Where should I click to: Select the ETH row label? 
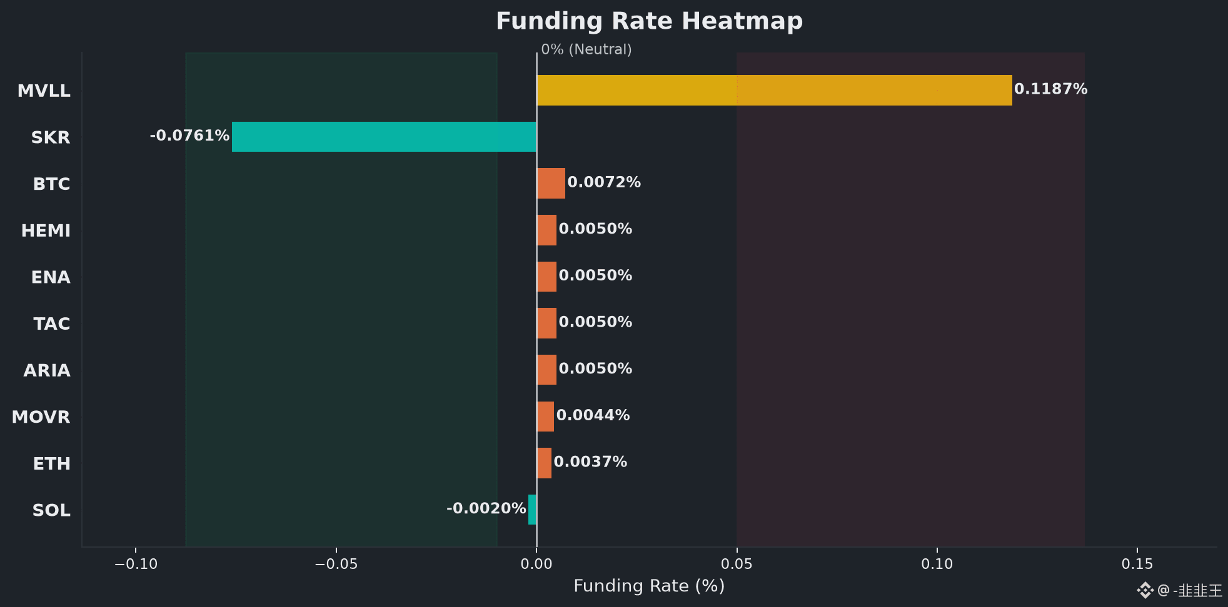[51, 463]
